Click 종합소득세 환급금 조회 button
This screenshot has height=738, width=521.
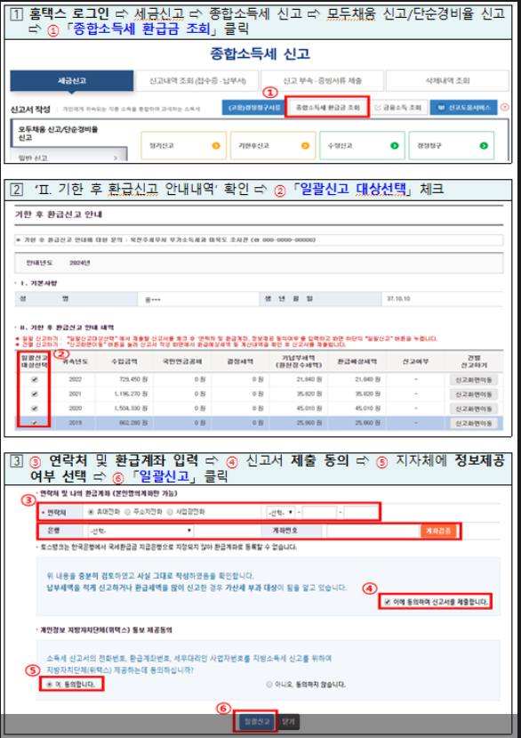(x=328, y=108)
